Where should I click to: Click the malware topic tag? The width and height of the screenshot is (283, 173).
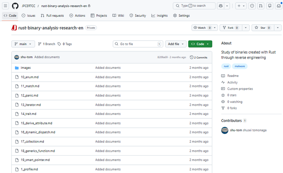(240, 66)
